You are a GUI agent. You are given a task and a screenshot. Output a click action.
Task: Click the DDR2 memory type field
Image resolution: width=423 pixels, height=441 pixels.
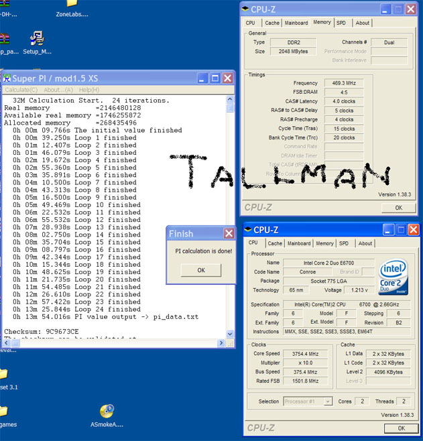coord(294,42)
